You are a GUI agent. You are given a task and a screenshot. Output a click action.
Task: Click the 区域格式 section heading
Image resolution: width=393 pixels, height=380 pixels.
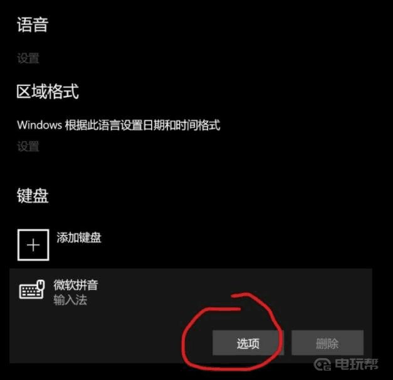(x=48, y=92)
